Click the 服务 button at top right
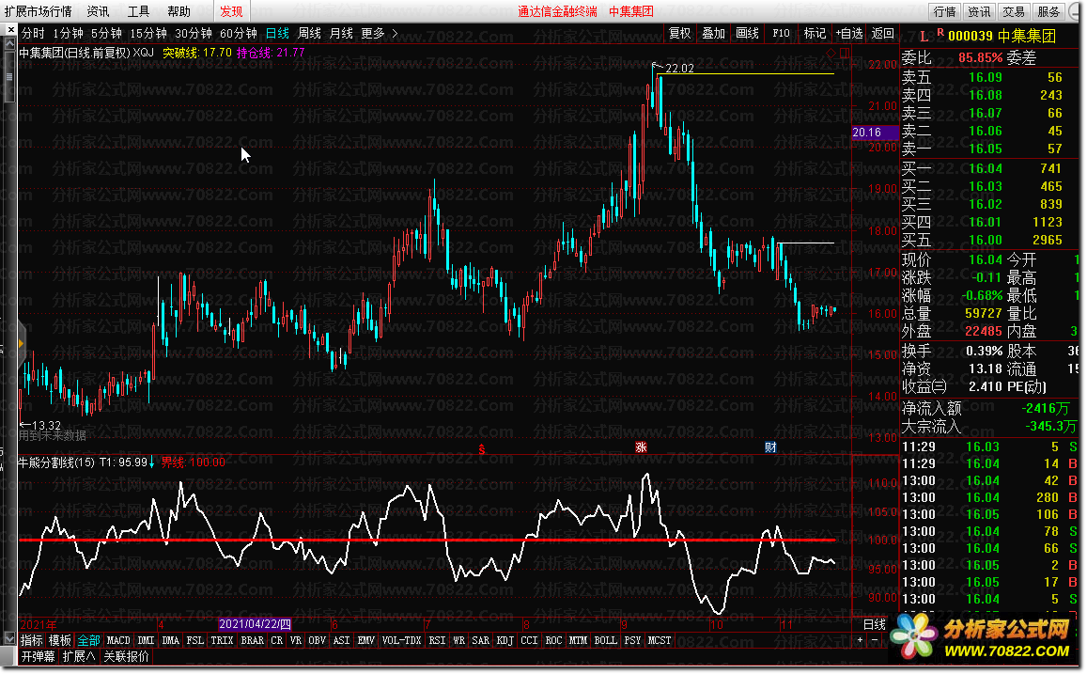 click(x=1048, y=11)
